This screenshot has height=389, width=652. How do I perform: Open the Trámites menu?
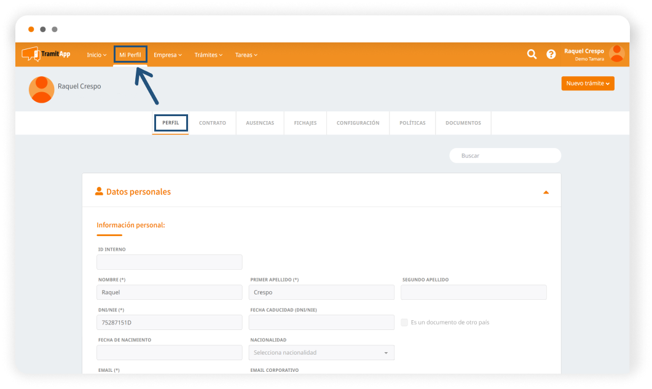[208, 55]
